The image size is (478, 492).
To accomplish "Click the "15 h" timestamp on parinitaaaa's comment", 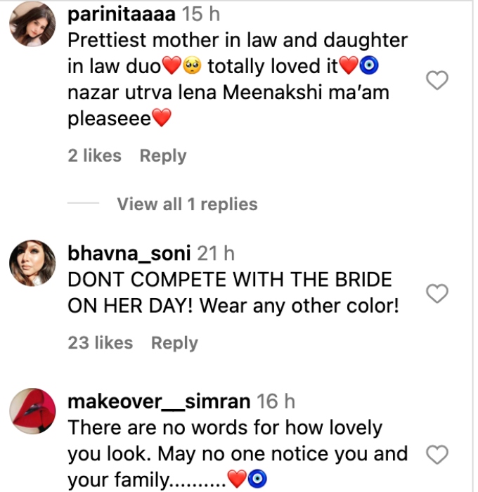I will click(x=200, y=13).
